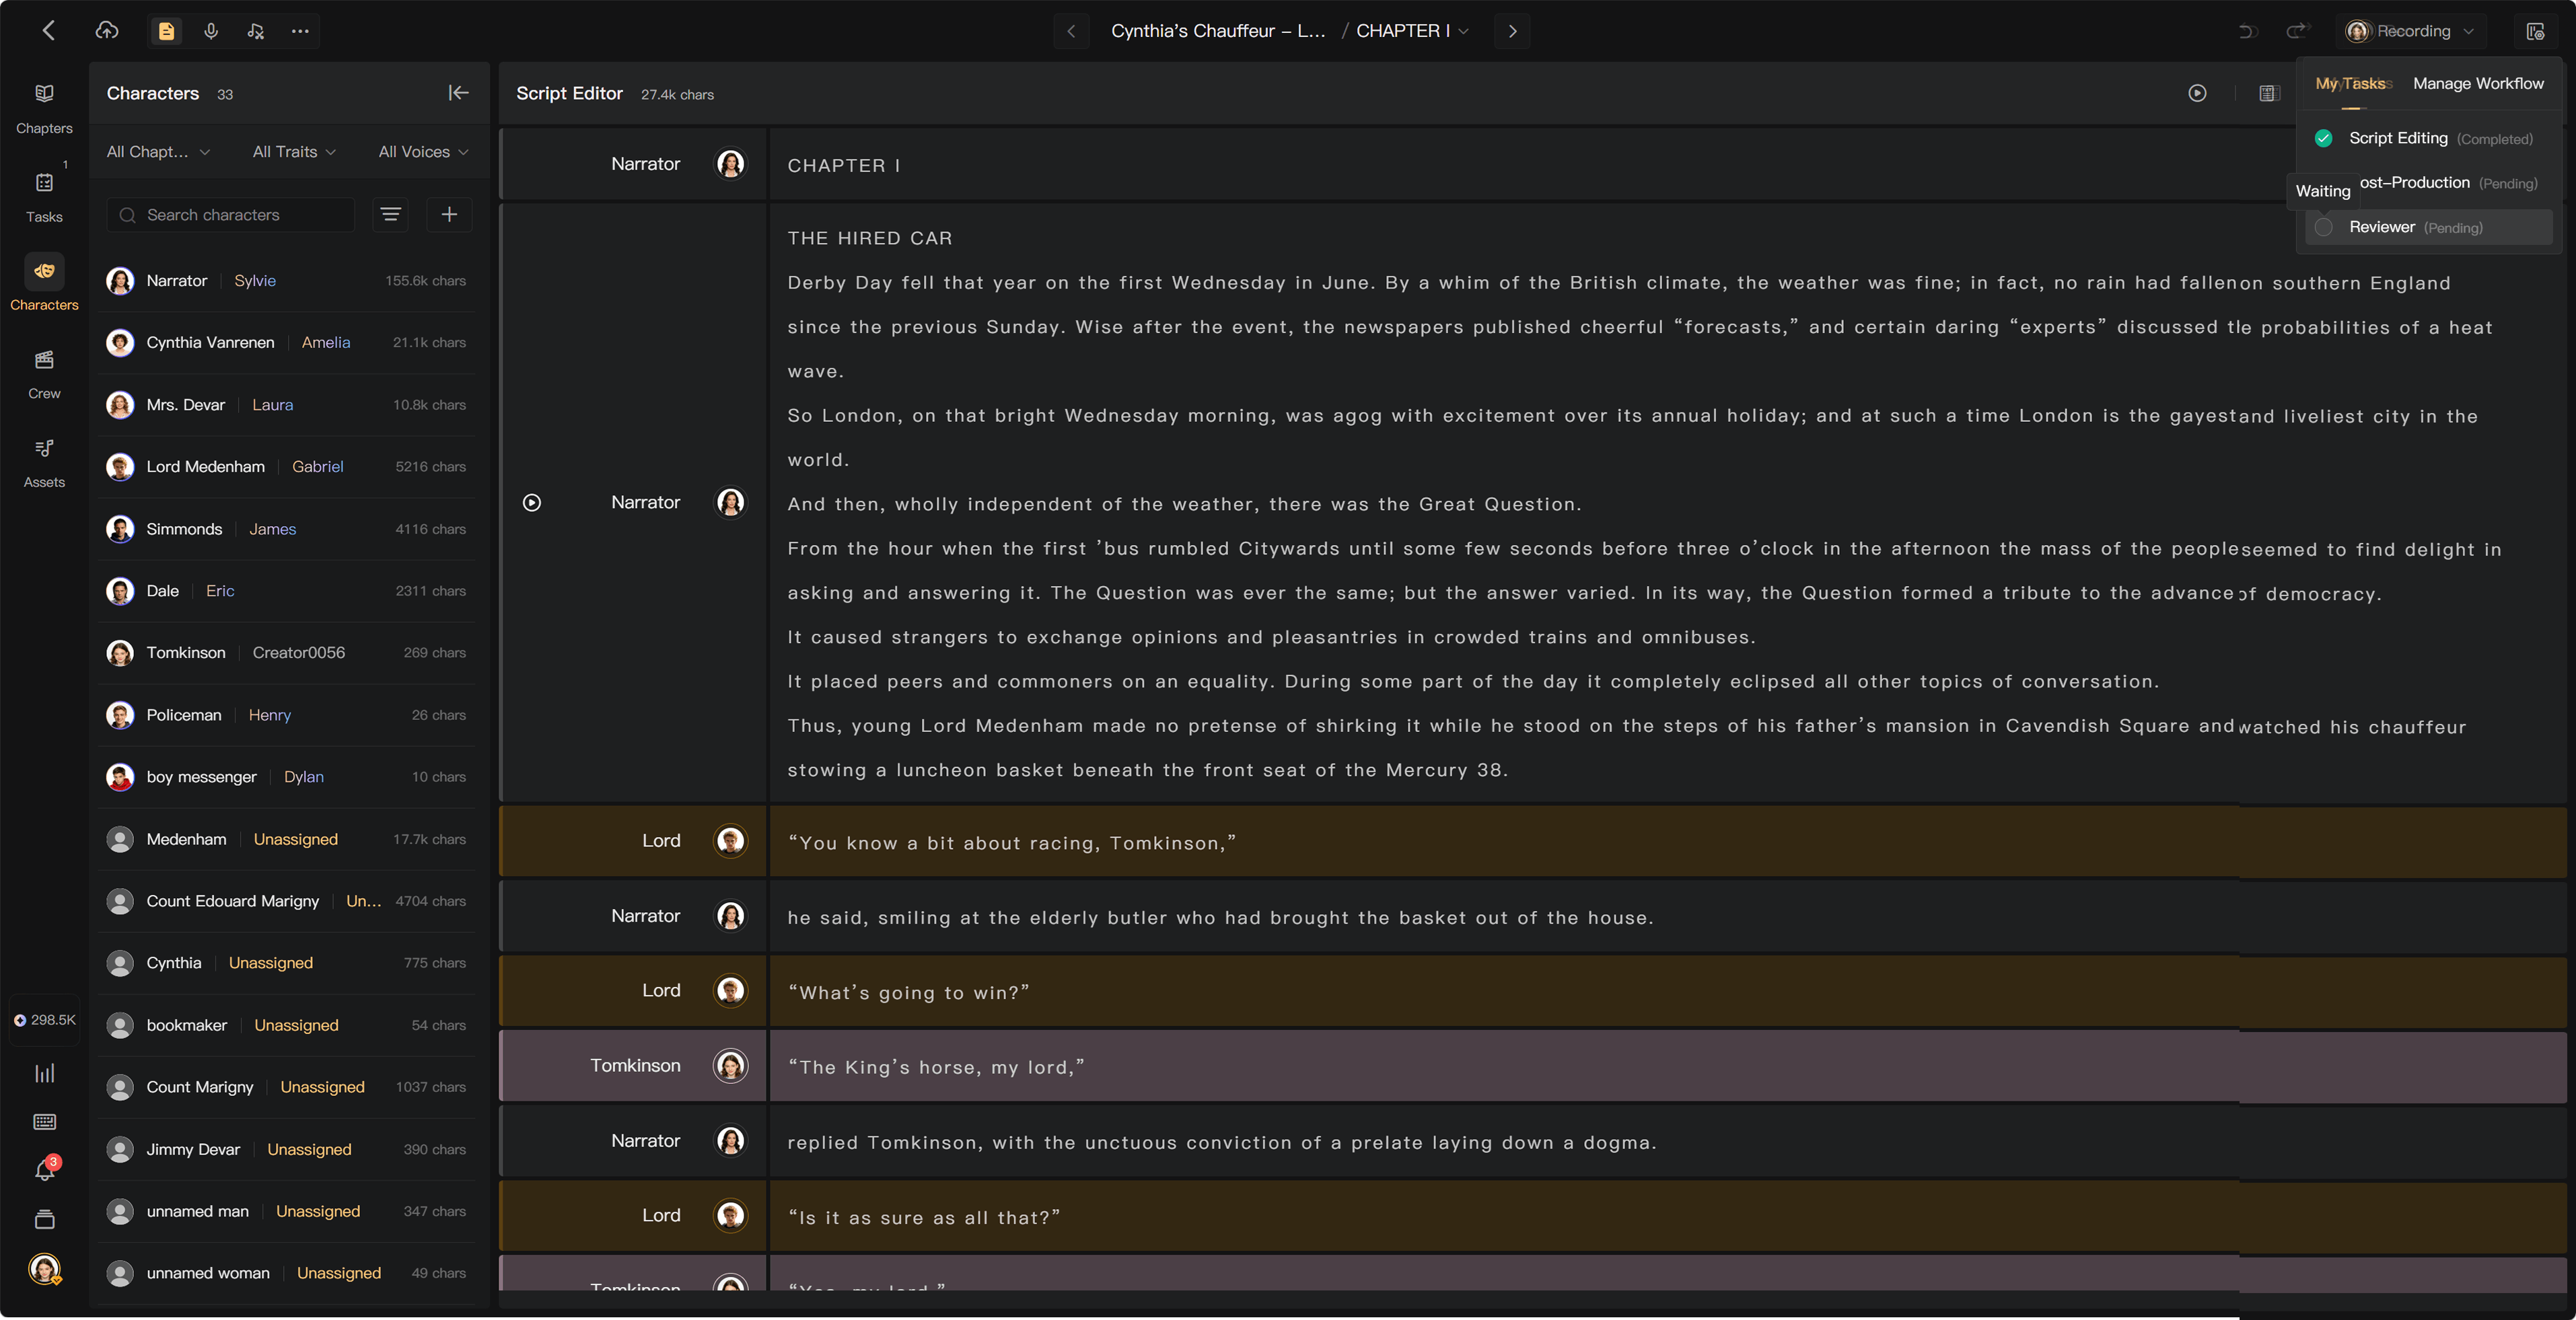2576x1320 pixels.
Task: Open the Lord avatar on "What's going to win?"
Action: [x=730, y=990]
